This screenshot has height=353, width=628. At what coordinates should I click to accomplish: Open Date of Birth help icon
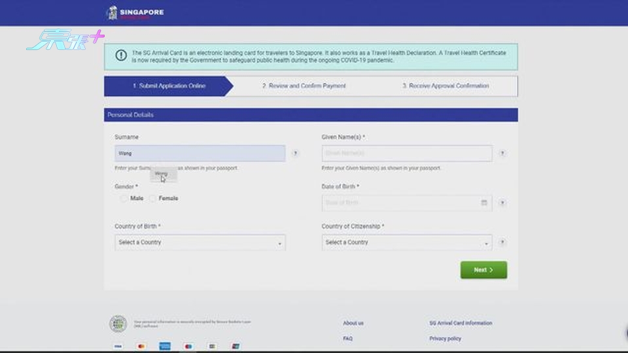coord(502,203)
